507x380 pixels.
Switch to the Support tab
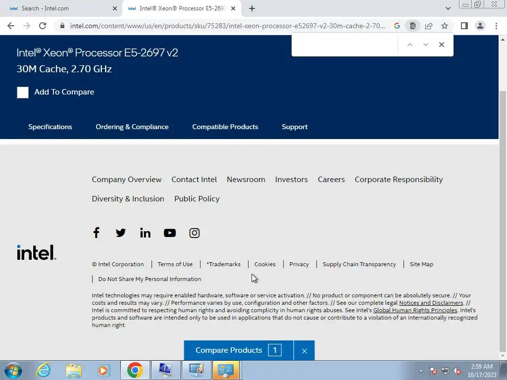(x=295, y=127)
